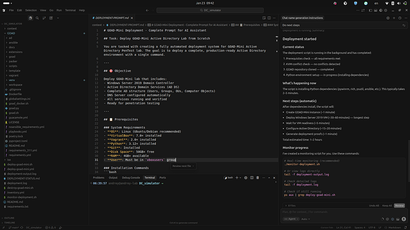Switch to the Problems panel tab

pos(98,177)
